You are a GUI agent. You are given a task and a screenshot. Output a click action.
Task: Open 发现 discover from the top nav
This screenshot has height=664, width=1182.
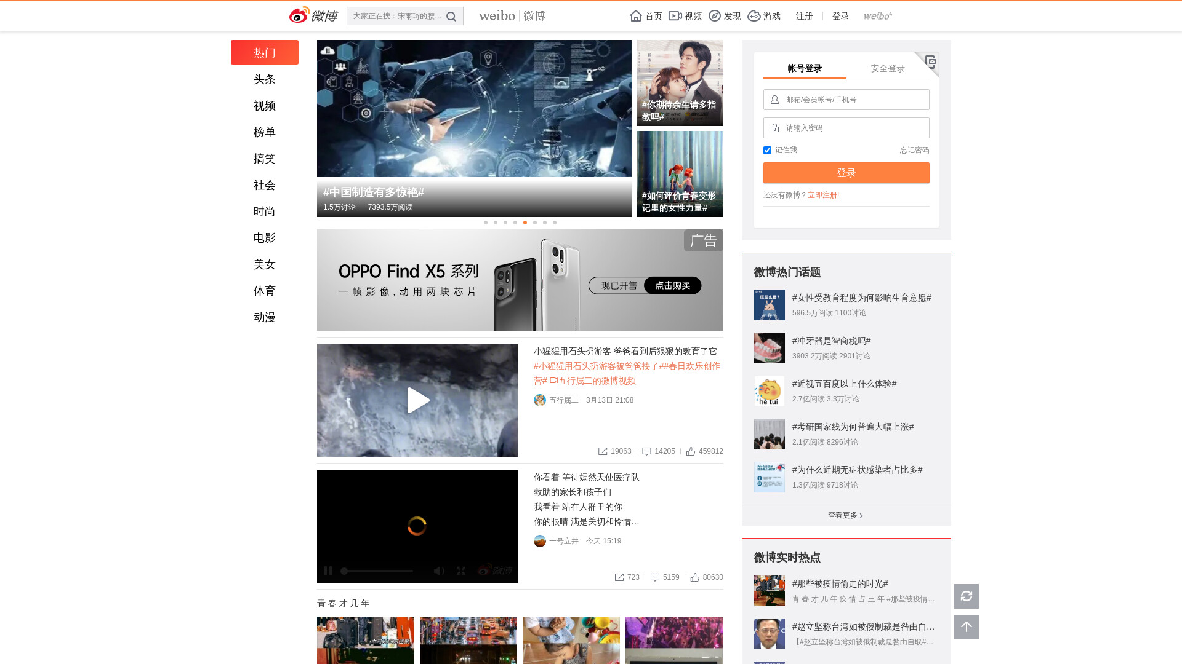pyautogui.click(x=725, y=16)
